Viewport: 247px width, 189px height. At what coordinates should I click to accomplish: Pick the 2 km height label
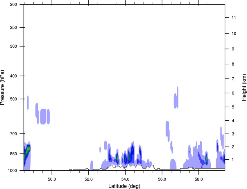[233, 147]
